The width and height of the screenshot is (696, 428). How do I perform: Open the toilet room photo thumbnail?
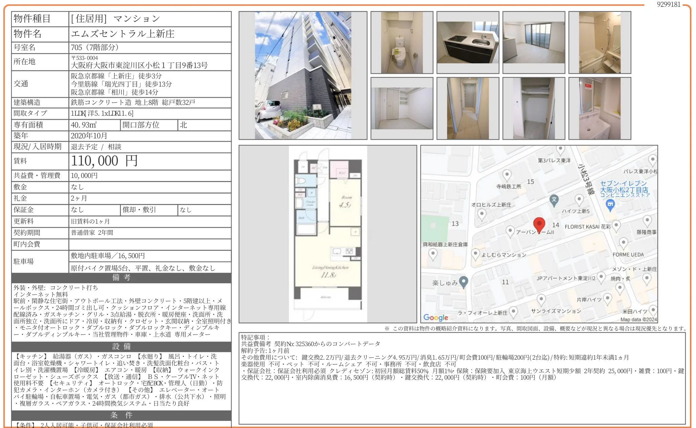click(401, 43)
